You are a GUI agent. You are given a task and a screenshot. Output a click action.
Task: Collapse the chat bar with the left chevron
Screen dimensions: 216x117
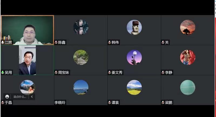(32, 97)
